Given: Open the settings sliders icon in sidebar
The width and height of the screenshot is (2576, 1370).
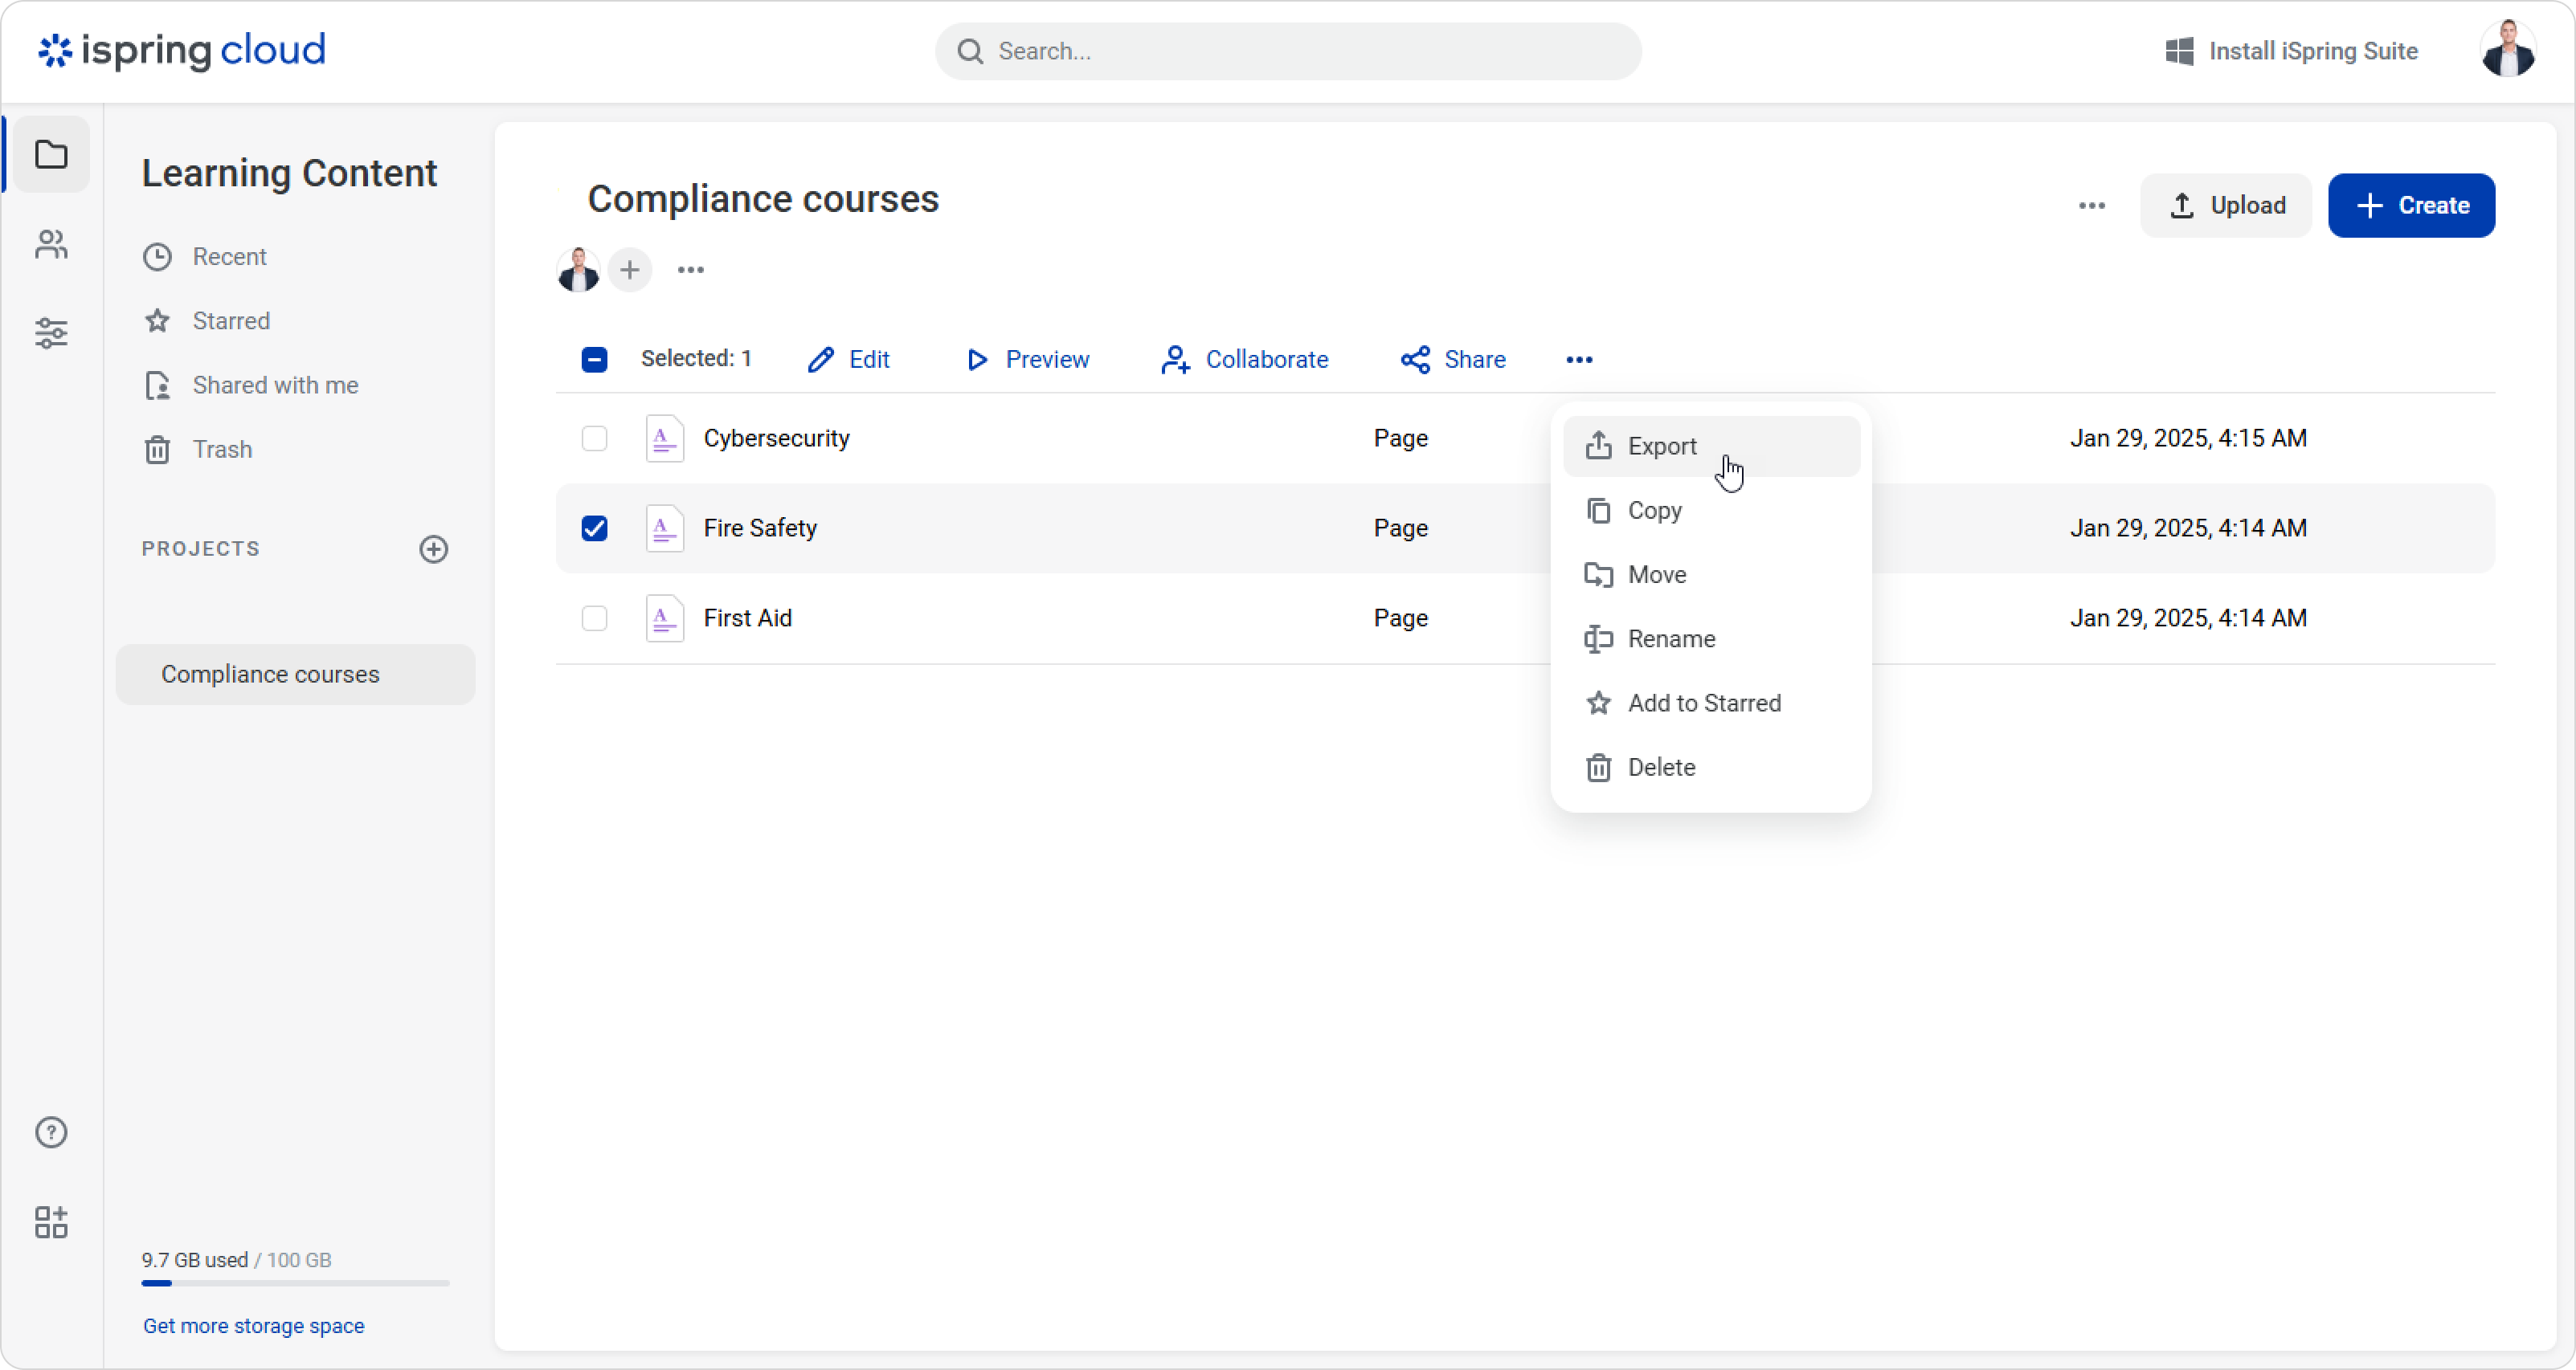Looking at the screenshot, I should tap(51, 332).
